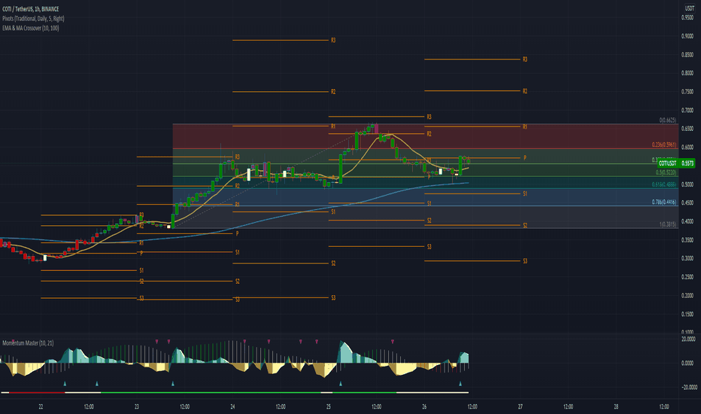The image size is (701, 414).
Task: Click the 0.8000 price axis value
Action: [687, 73]
